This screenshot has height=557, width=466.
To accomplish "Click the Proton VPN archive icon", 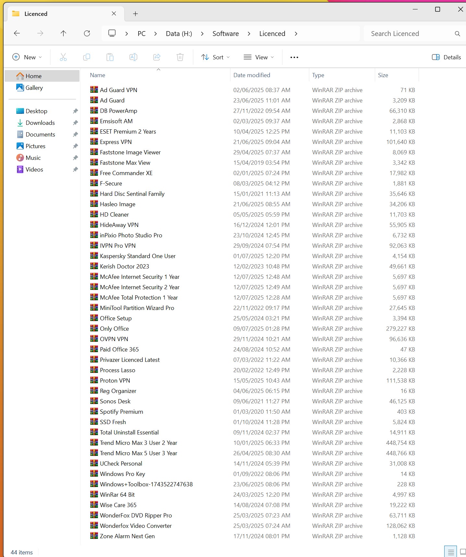I will [x=94, y=380].
